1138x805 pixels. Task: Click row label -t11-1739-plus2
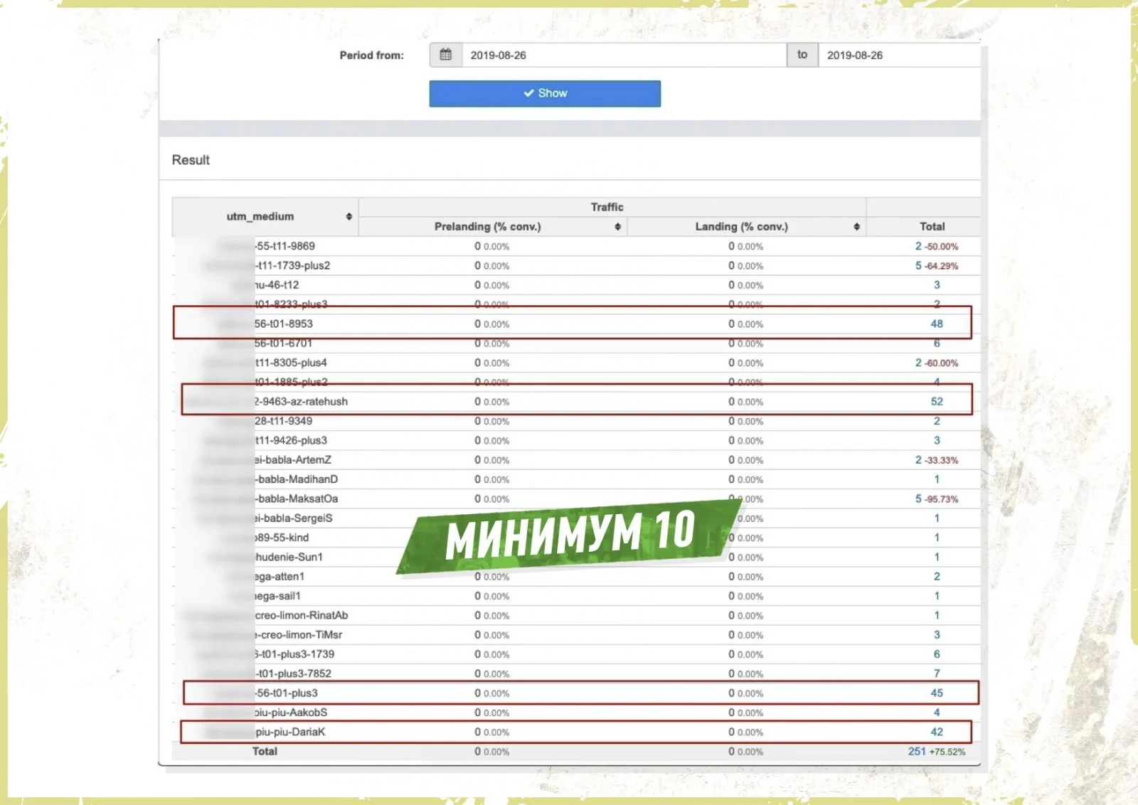292,265
